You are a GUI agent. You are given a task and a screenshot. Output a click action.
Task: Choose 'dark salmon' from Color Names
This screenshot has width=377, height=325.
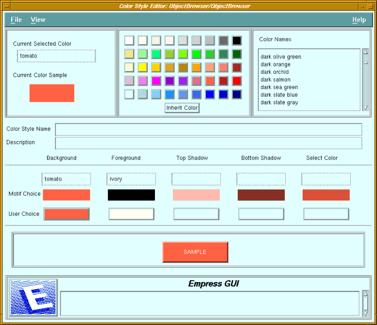point(276,79)
